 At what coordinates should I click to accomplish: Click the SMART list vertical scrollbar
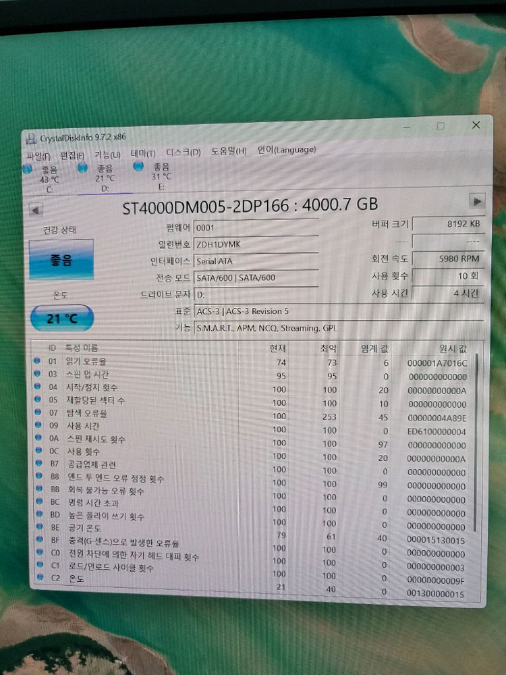pyautogui.click(x=475, y=443)
